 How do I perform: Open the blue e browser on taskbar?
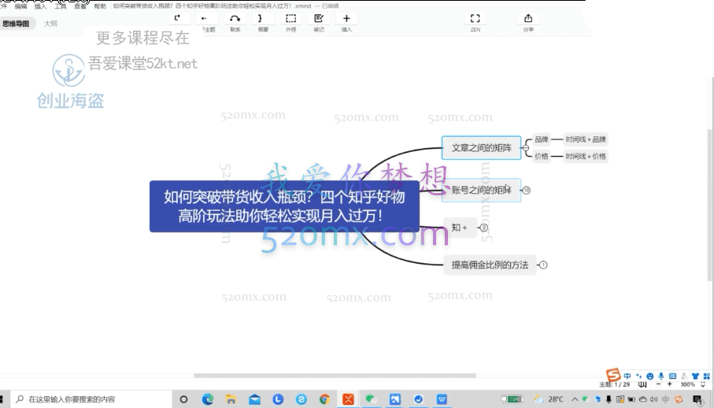301,399
